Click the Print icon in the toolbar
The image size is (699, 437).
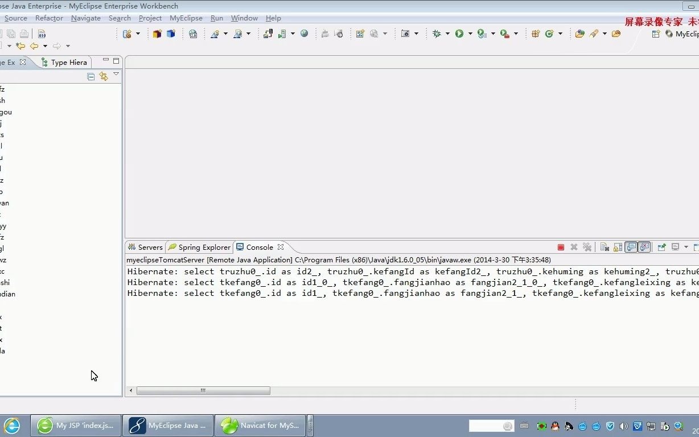[23, 34]
